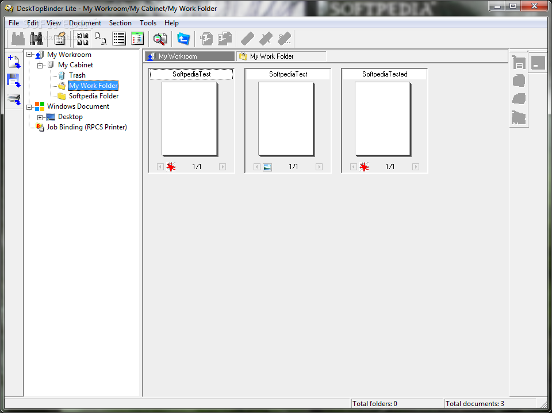Click the Windows Document logo icon
552x413 pixels.
[40, 106]
